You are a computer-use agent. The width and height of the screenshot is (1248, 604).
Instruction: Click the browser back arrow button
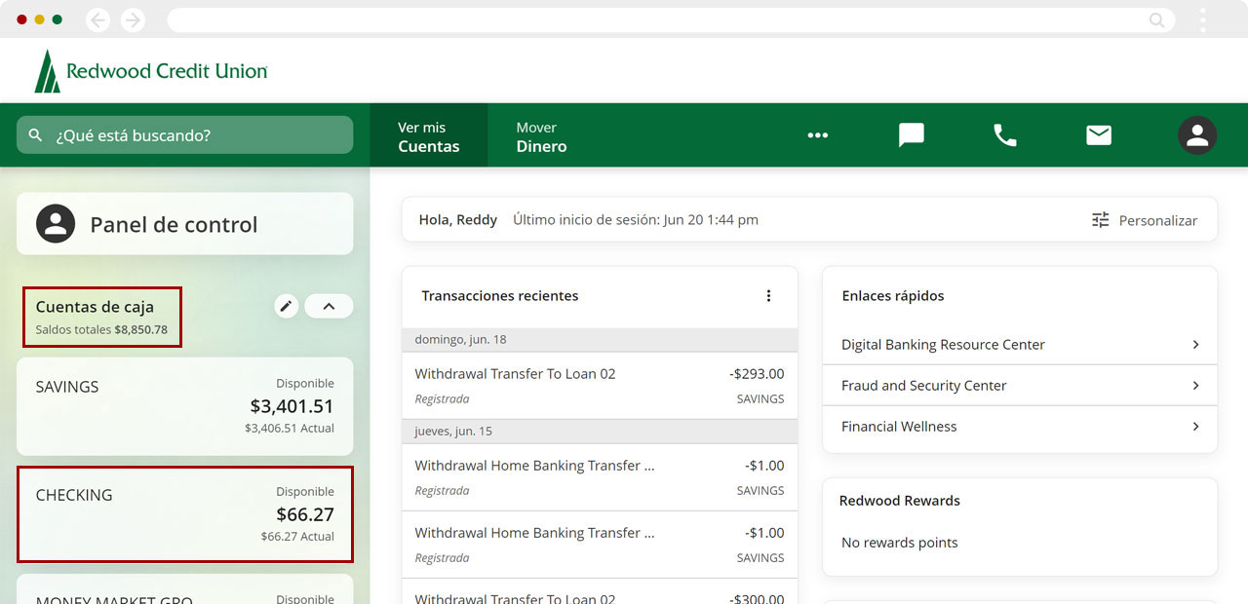click(x=97, y=19)
